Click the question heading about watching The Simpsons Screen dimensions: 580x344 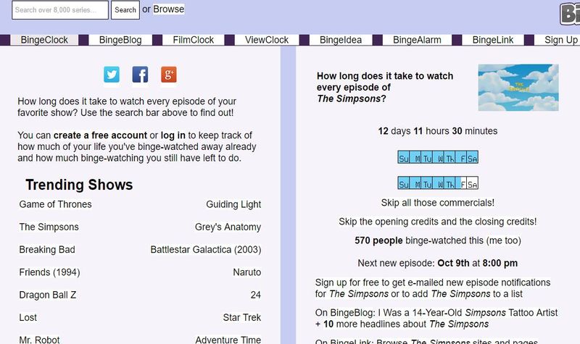pos(385,87)
